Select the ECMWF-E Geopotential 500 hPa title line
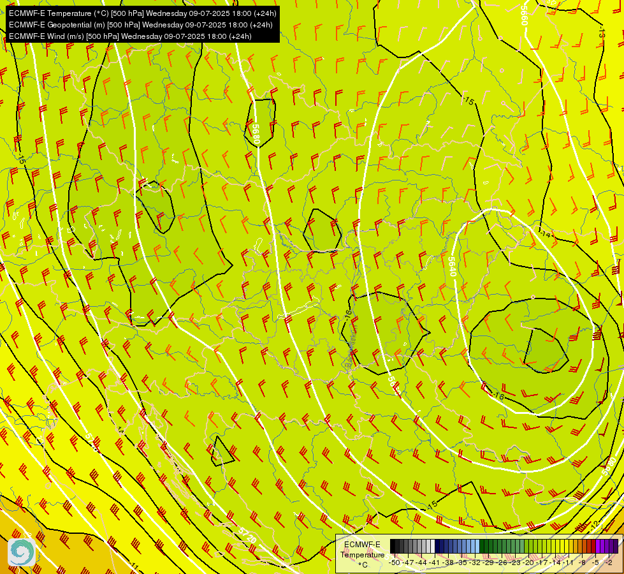 140,25
